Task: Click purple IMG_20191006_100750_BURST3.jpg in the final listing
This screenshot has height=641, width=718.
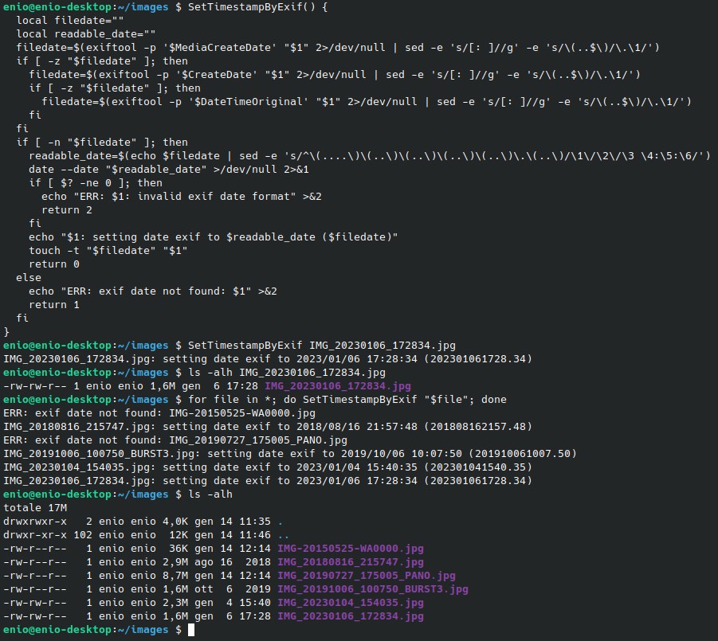Action: point(373,589)
